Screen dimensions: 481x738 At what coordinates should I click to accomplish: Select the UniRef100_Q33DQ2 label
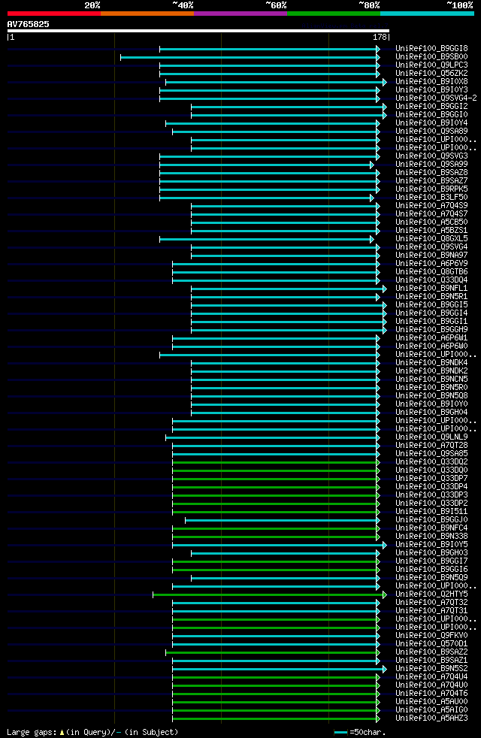431,461
